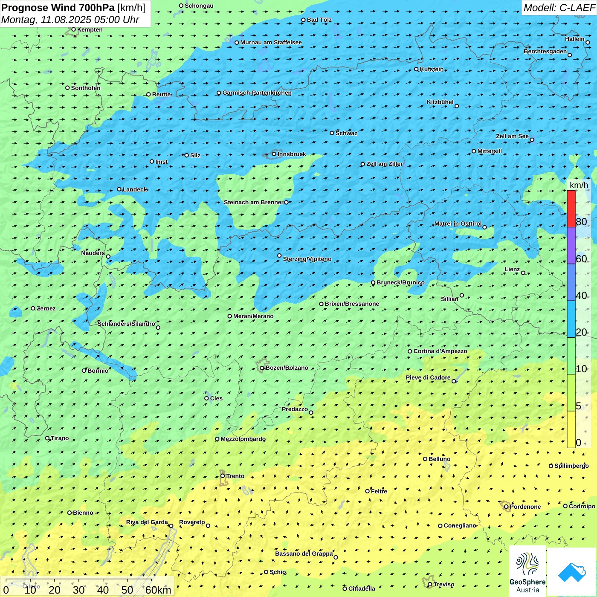Viewport: 597px width, 597px height.
Task: Click the Sterzing/Vipiteno marker
Action: [279, 256]
